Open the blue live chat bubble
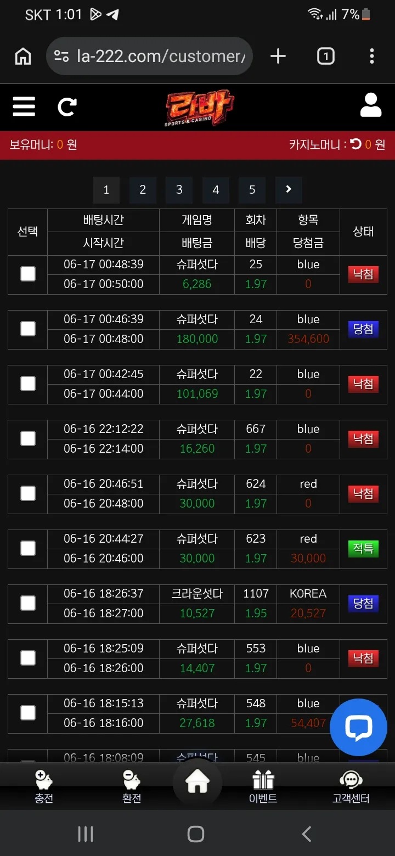This screenshot has width=395, height=856. tap(358, 727)
